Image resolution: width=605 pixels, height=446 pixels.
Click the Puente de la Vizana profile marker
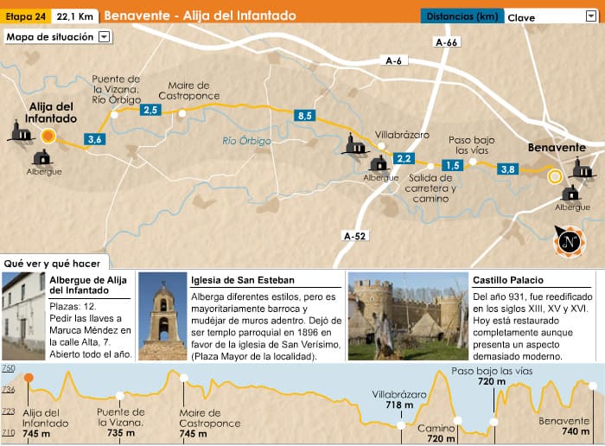click(x=120, y=396)
